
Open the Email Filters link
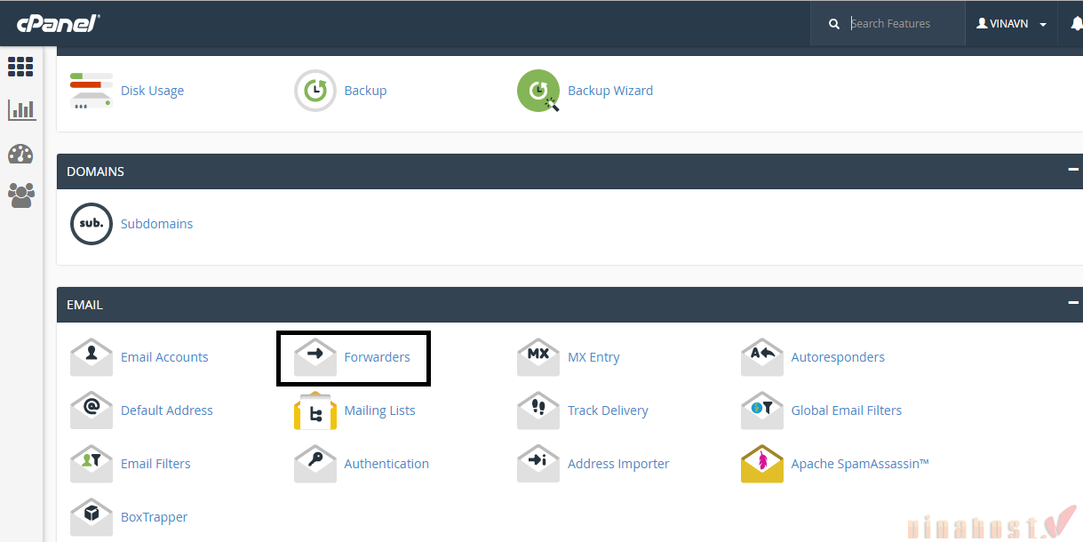point(155,464)
